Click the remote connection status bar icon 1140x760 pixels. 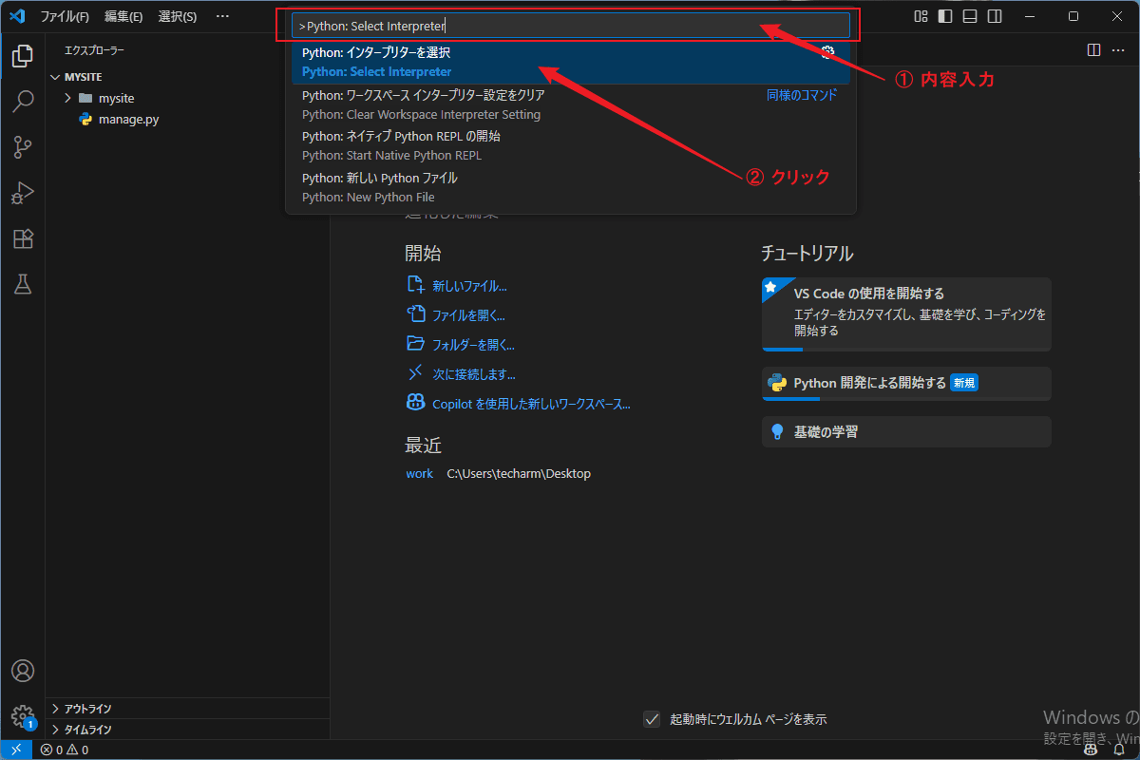click(x=16, y=750)
